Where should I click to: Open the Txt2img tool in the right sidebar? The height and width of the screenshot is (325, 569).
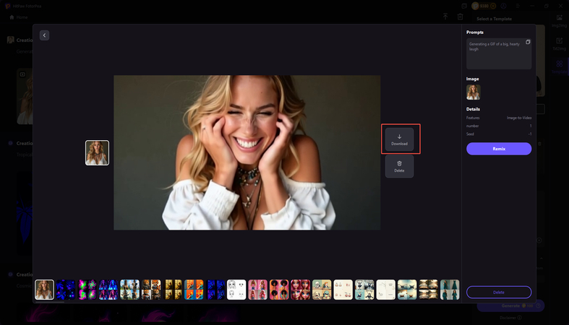pos(559,43)
